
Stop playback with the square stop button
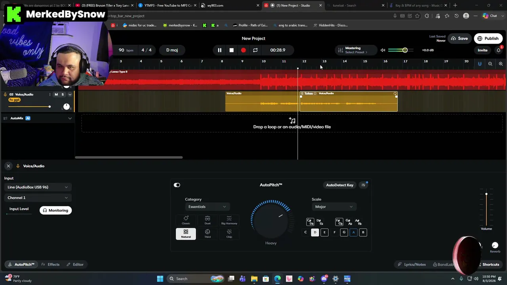click(x=231, y=50)
